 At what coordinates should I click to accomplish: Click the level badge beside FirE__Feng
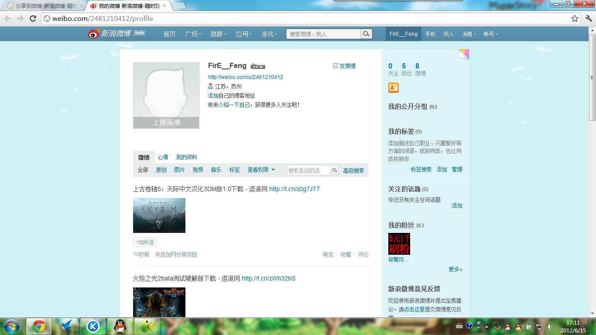258,66
